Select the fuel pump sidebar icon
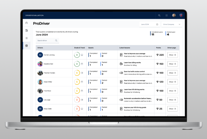Image resolution: width=207 pixels, height=139 pixels. pyautogui.click(x=26, y=30)
